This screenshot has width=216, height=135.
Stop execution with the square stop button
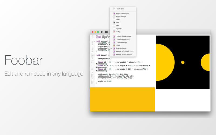pyautogui.click(x=106, y=32)
